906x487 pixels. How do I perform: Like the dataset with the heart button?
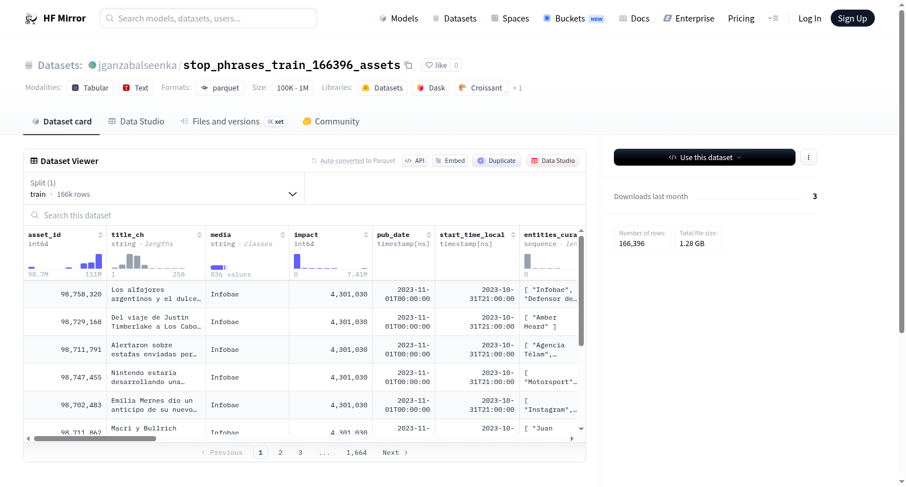pos(437,65)
